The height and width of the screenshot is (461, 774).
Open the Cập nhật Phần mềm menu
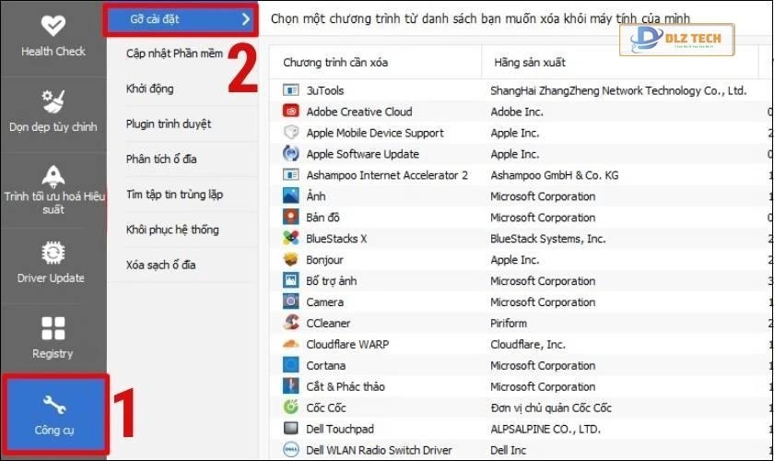[175, 53]
